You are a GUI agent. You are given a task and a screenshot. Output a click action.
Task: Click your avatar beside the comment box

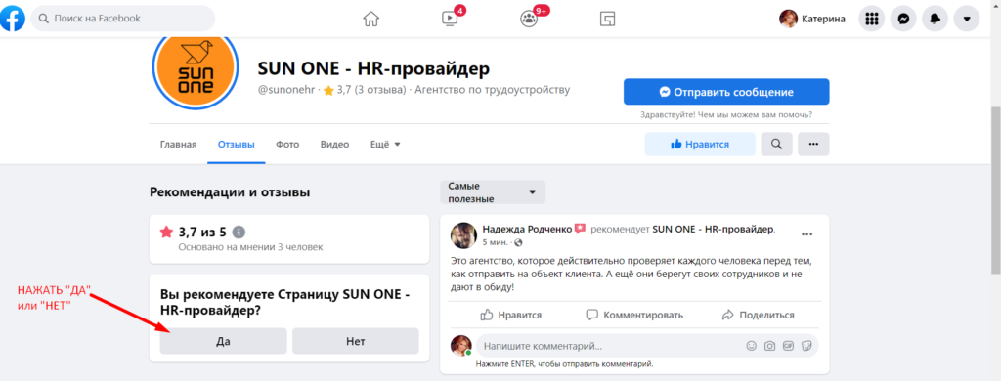pyautogui.click(x=461, y=345)
